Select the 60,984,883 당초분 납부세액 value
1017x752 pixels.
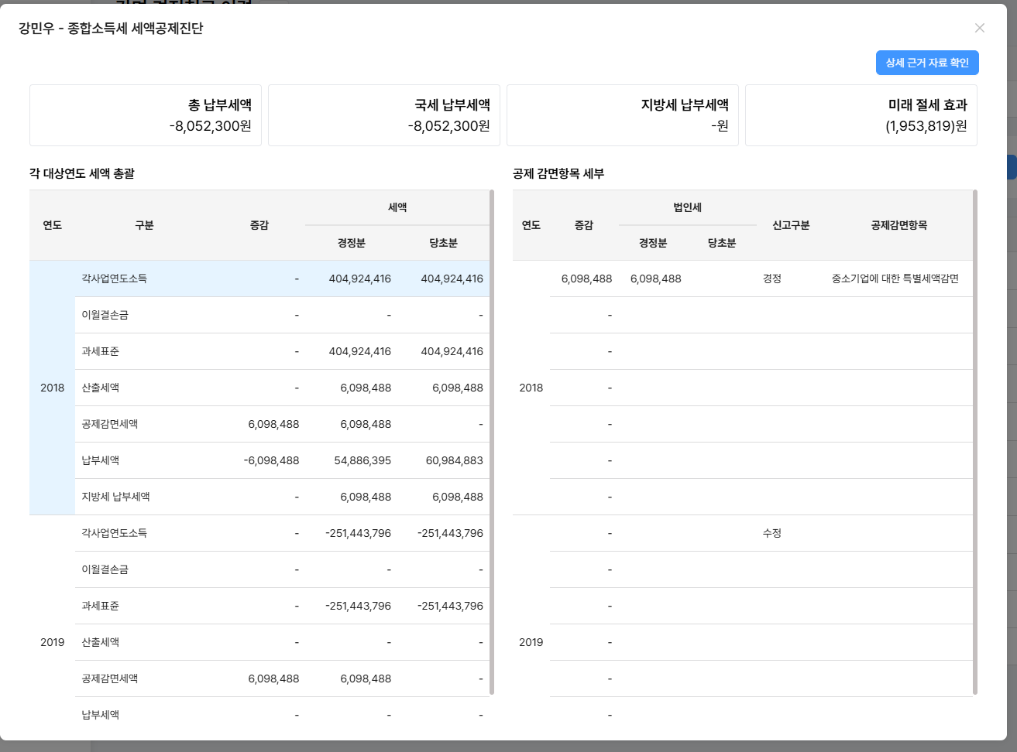pos(454,460)
